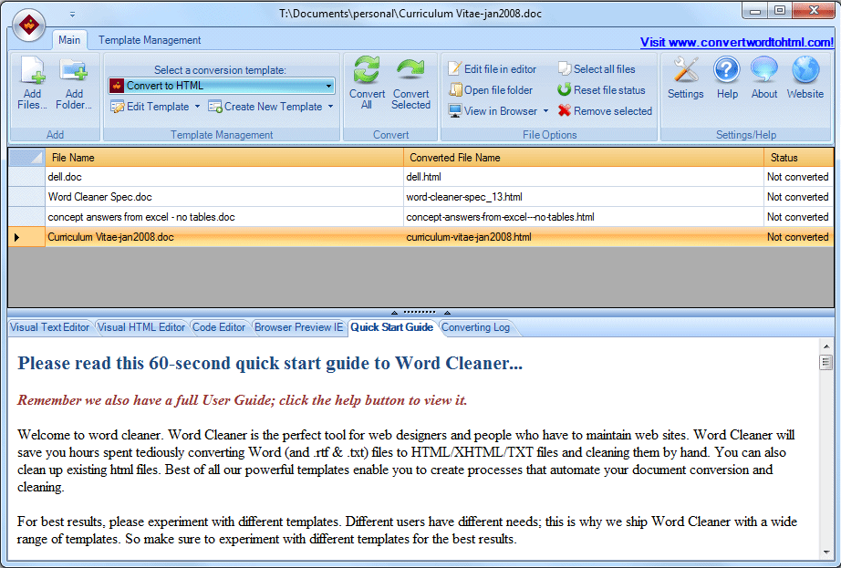The height and width of the screenshot is (568, 841).
Task: Open the Converting Log tab
Action: pos(476,327)
